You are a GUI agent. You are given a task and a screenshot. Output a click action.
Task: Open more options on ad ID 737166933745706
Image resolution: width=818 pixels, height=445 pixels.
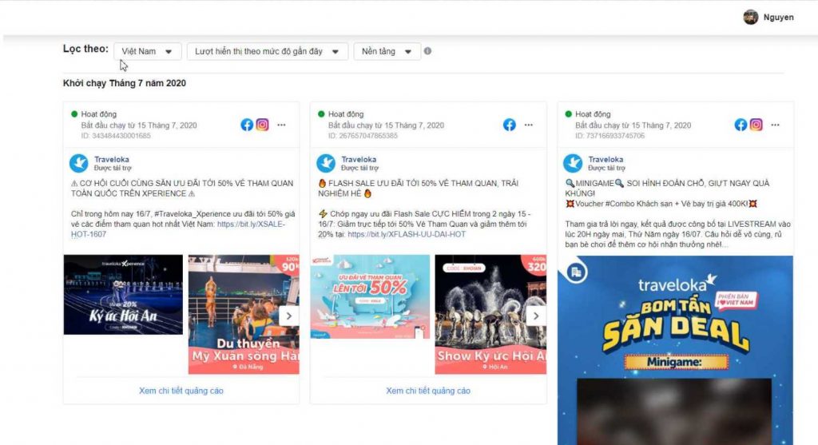(x=775, y=125)
